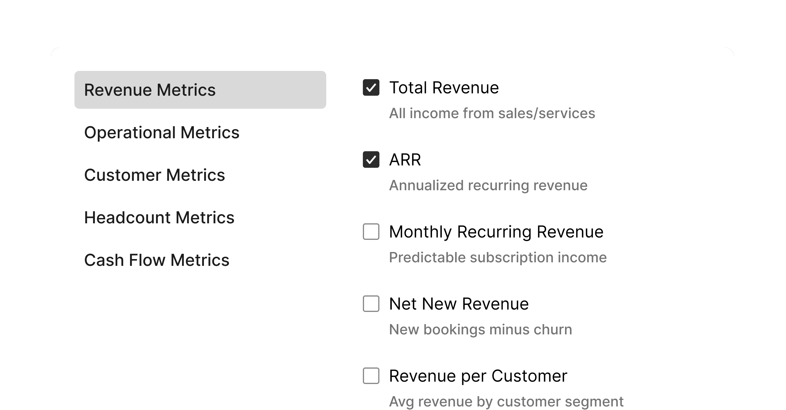Uncheck the Total Revenue checkbox
This screenshot has height=410, width=786.
click(371, 87)
